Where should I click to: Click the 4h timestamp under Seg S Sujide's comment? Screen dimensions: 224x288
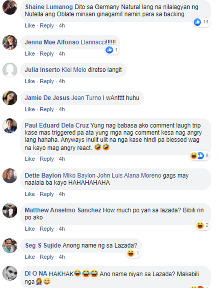click(62, 257)
